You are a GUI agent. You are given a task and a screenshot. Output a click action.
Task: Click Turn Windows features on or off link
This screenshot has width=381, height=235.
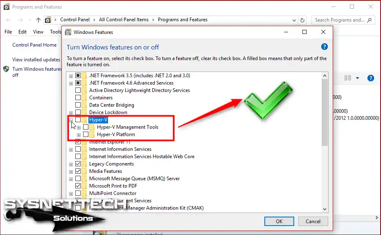tap(37, 72)
